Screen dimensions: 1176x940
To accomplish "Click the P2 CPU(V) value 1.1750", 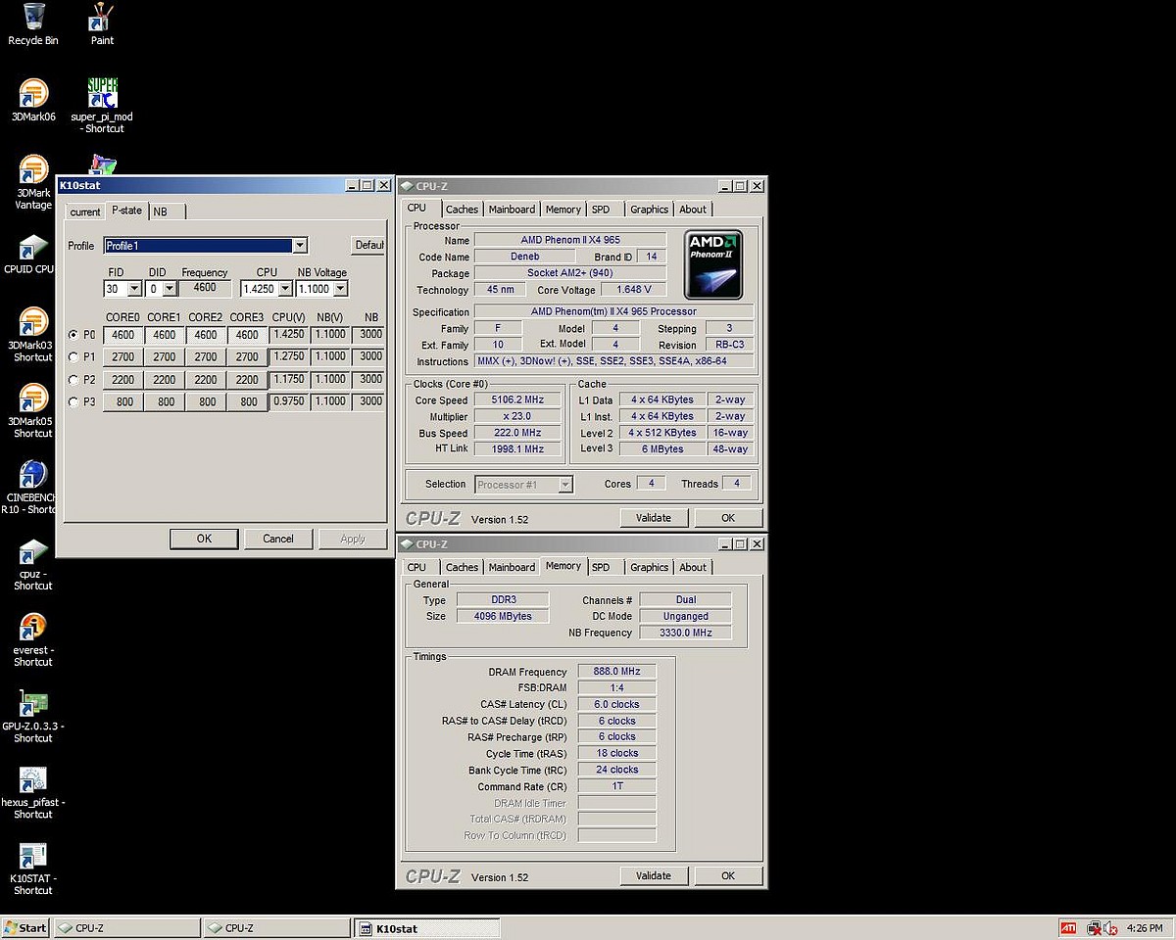I will (288, 380).
